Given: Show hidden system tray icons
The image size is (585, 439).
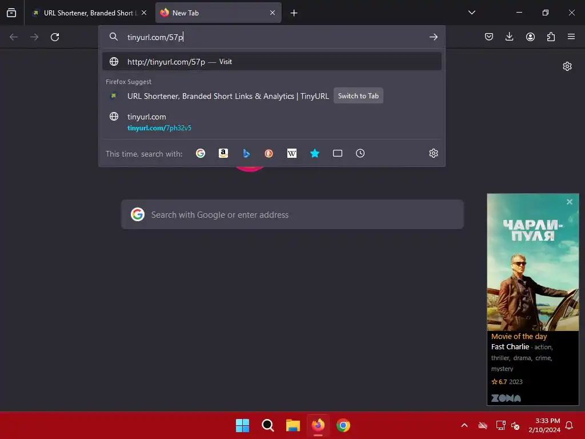Looking at the screenshot, I should [464, 425].
